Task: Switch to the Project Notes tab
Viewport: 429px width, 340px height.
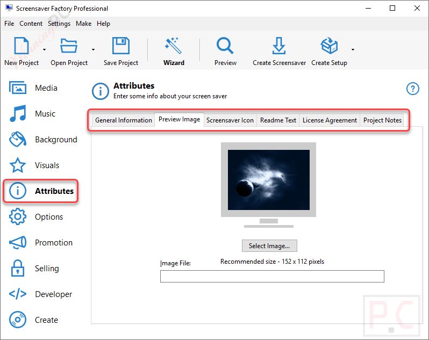Action: click(x=382, y=120)
